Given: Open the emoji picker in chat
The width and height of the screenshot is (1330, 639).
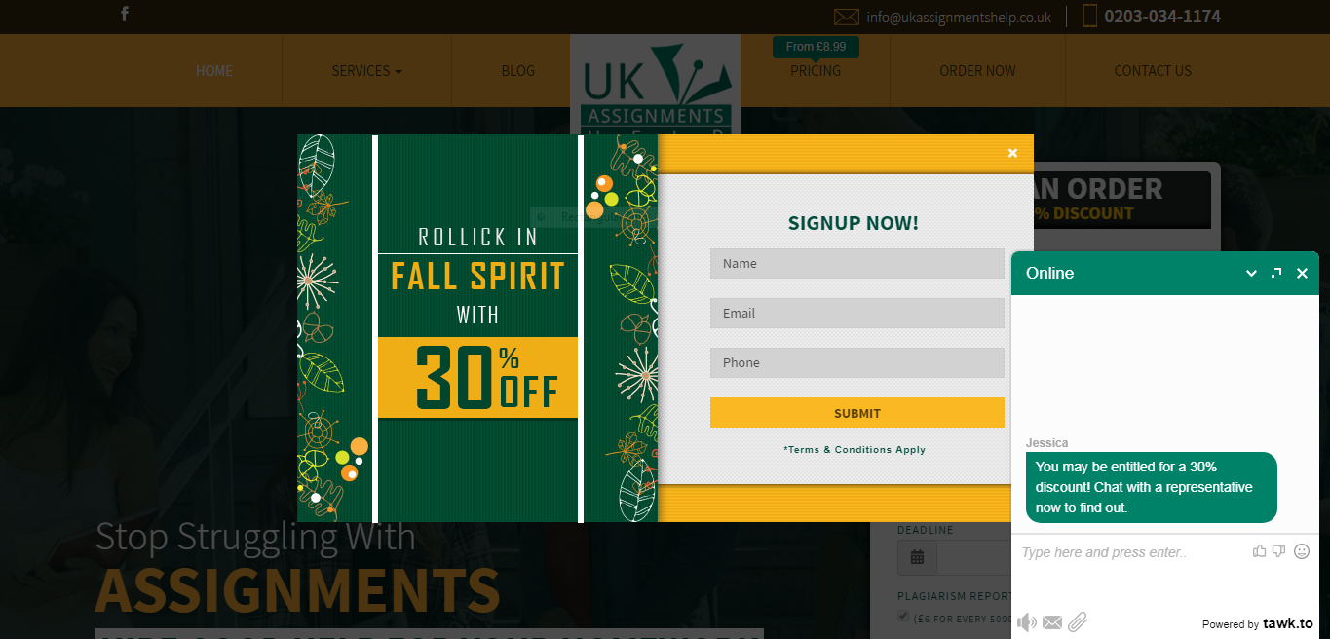Looking at the screenshot, I should pyautogui.click(x=1302, y=551).
